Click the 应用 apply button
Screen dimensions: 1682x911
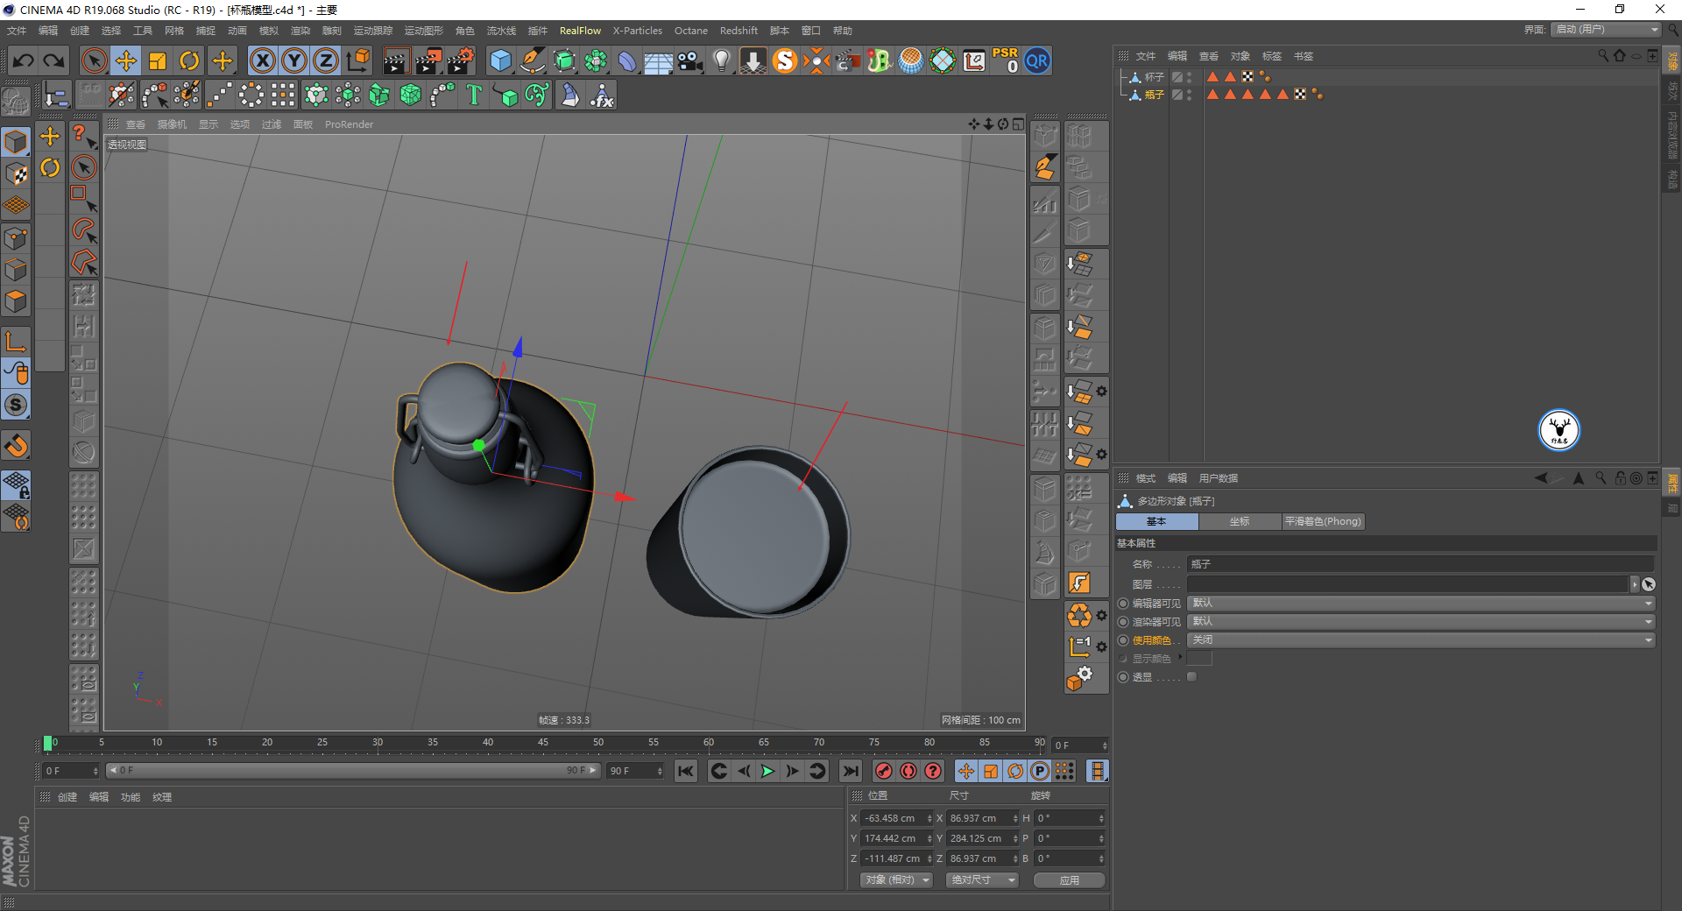pyautogui.click(x=1069, y=880)
